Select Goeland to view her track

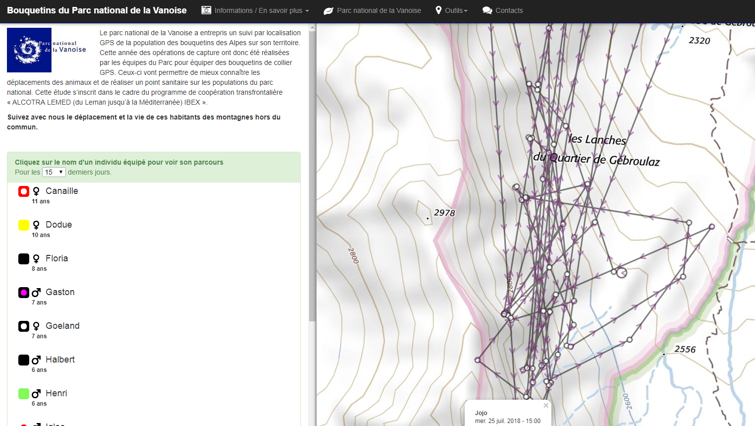[x=63, y=326]
